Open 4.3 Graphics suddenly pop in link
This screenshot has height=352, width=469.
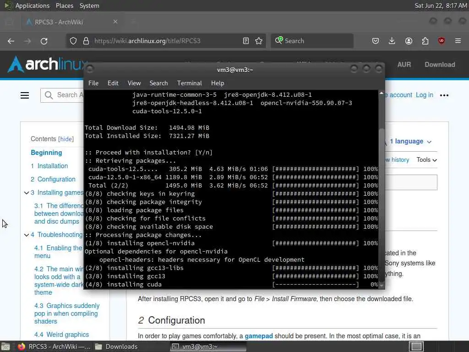(x=67, y=313)
